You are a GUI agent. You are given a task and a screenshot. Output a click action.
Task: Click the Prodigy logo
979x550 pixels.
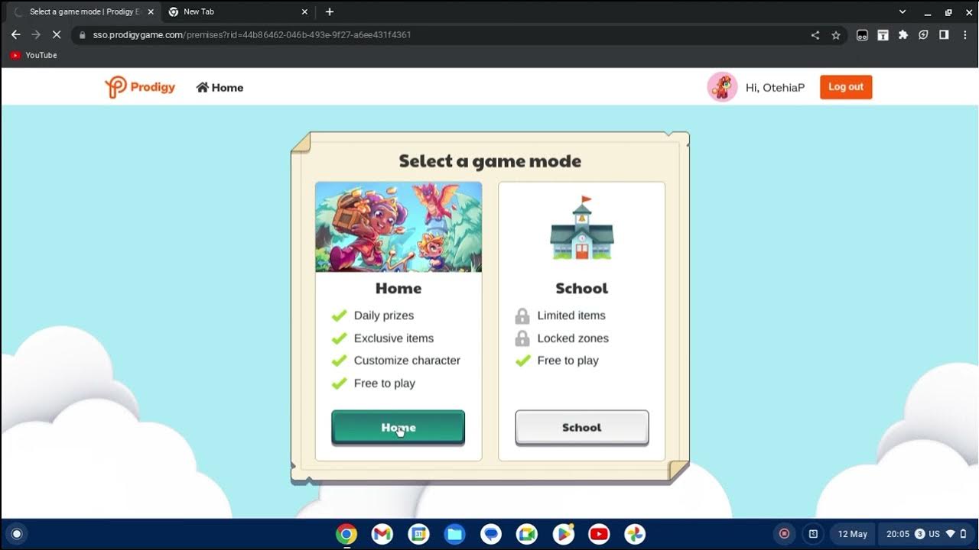pos(140,87)
